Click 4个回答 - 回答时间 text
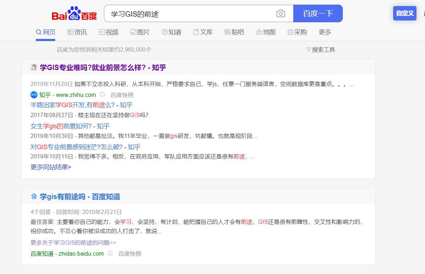 (x=76, y=212)
